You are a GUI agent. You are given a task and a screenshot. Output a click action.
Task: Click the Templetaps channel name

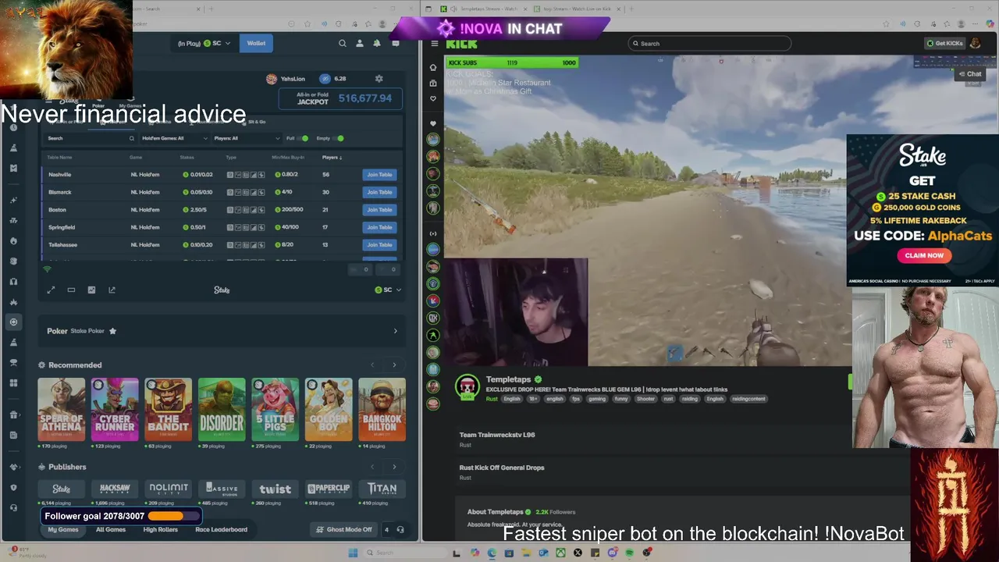point(508,379)
